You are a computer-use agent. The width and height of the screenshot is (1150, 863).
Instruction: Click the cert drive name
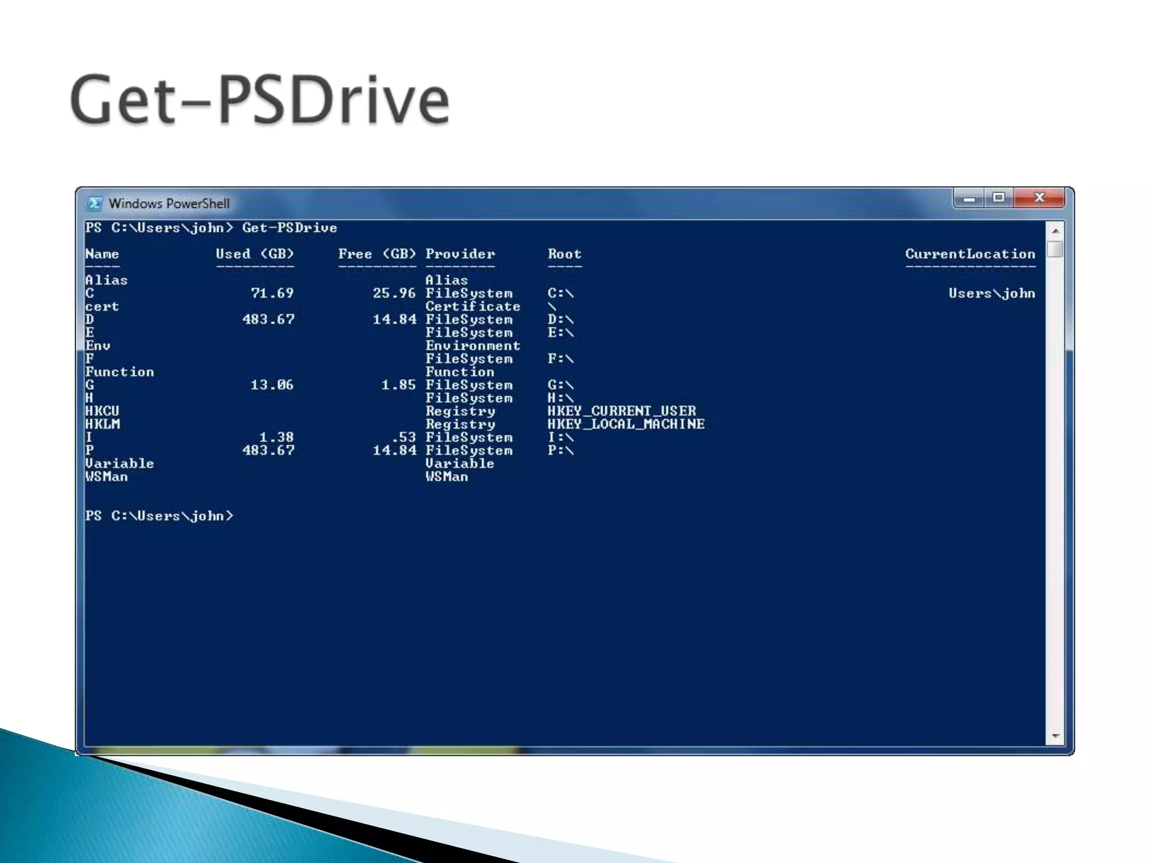pos(102,307)
